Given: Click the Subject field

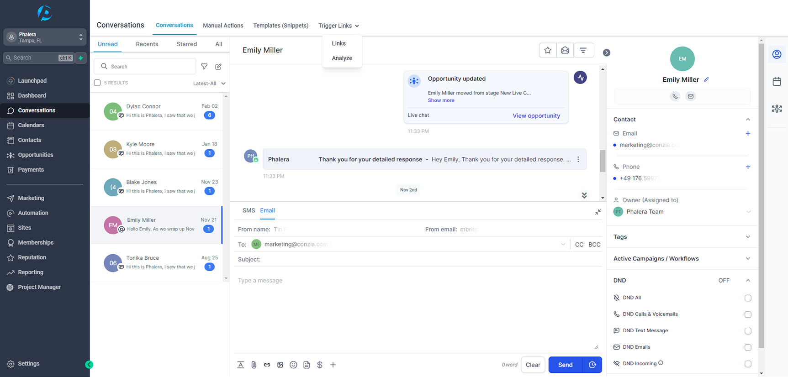Looking at the screenshot, I should tap(418, 259).
